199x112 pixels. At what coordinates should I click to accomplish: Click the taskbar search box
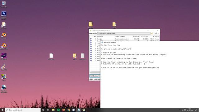[23, 110]
